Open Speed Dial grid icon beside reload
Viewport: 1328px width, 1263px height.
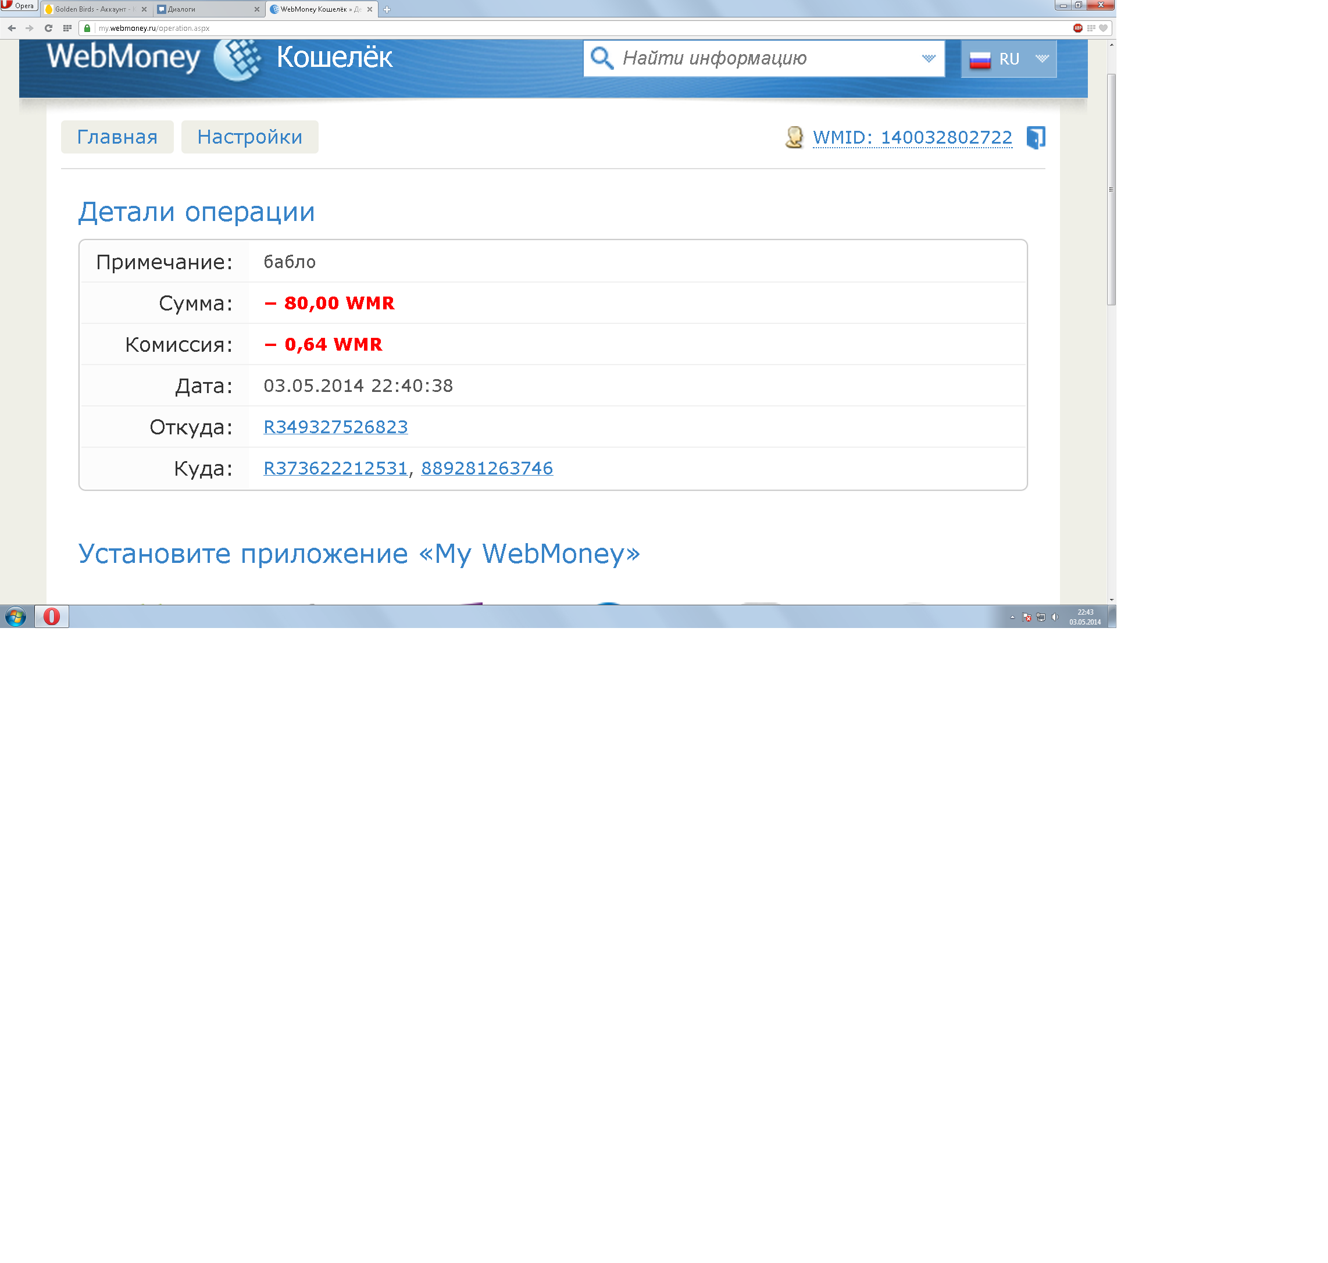click(67, 28)
